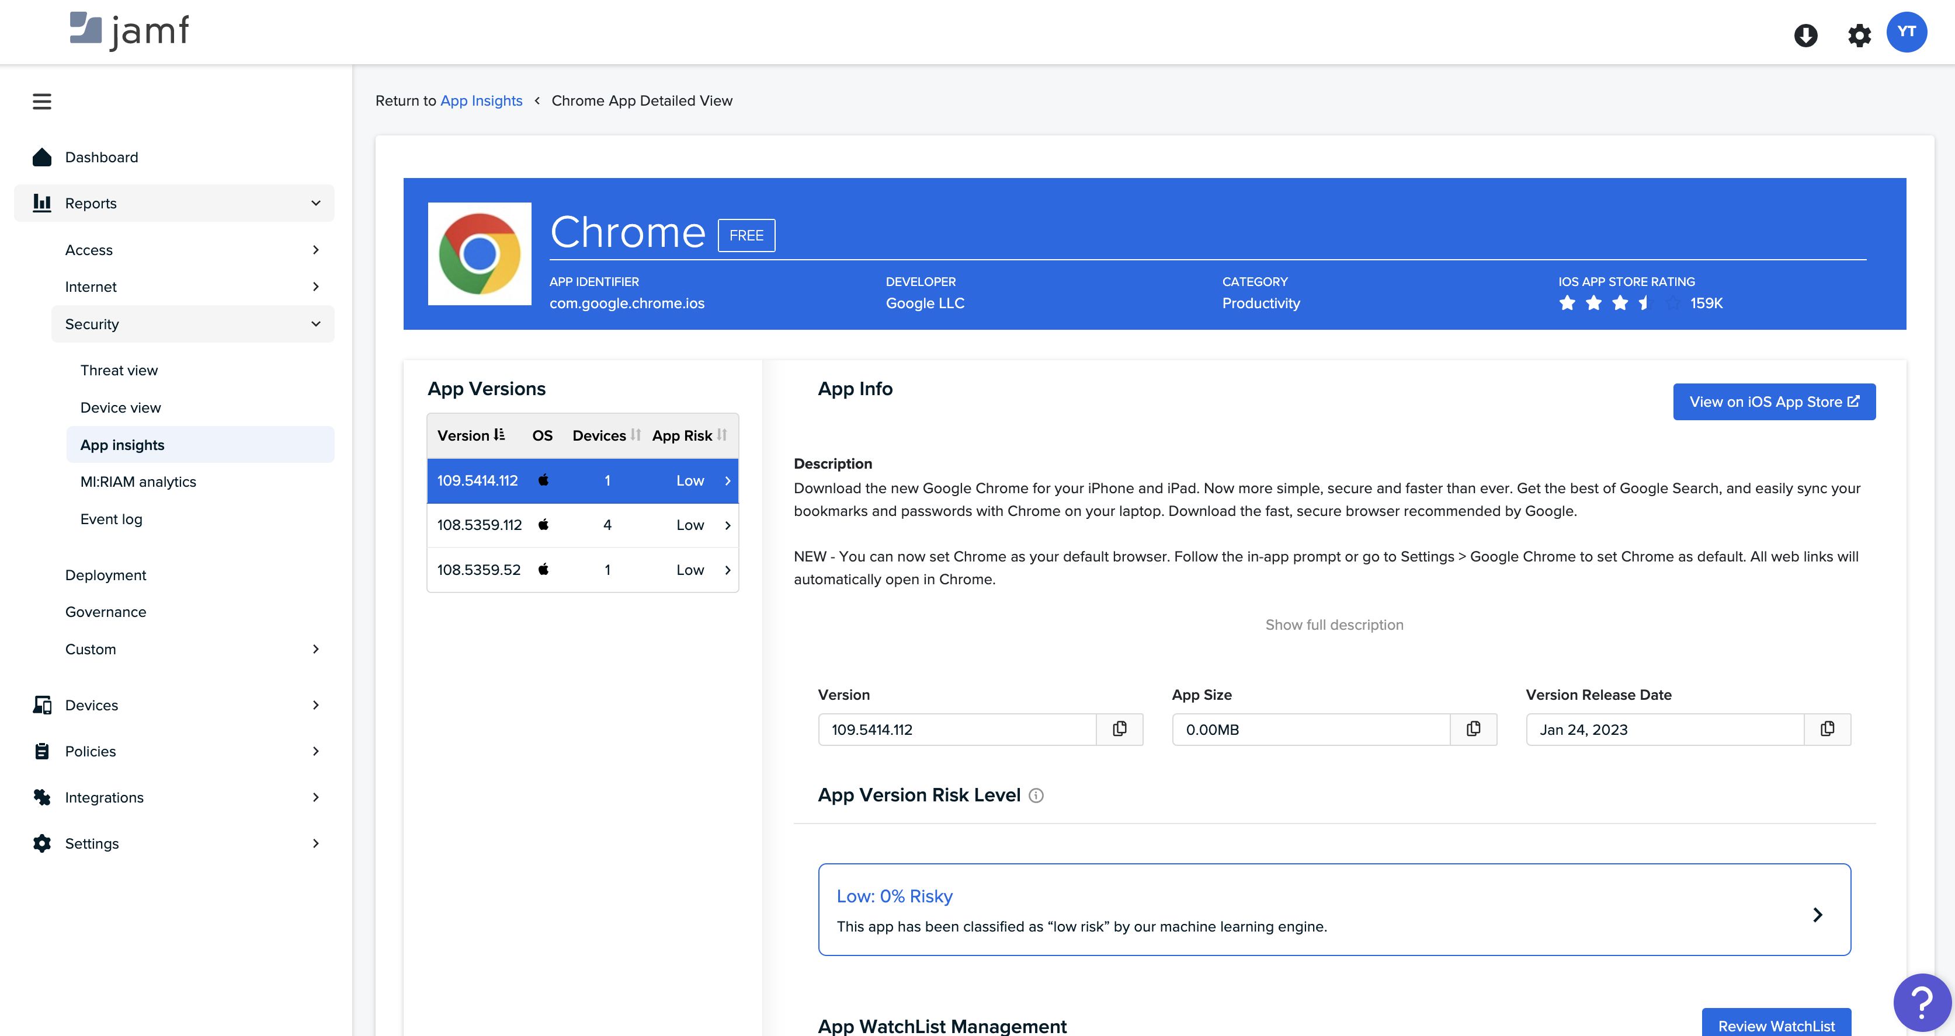Expand the Custom submenu chevron

[x=316, y=648]
